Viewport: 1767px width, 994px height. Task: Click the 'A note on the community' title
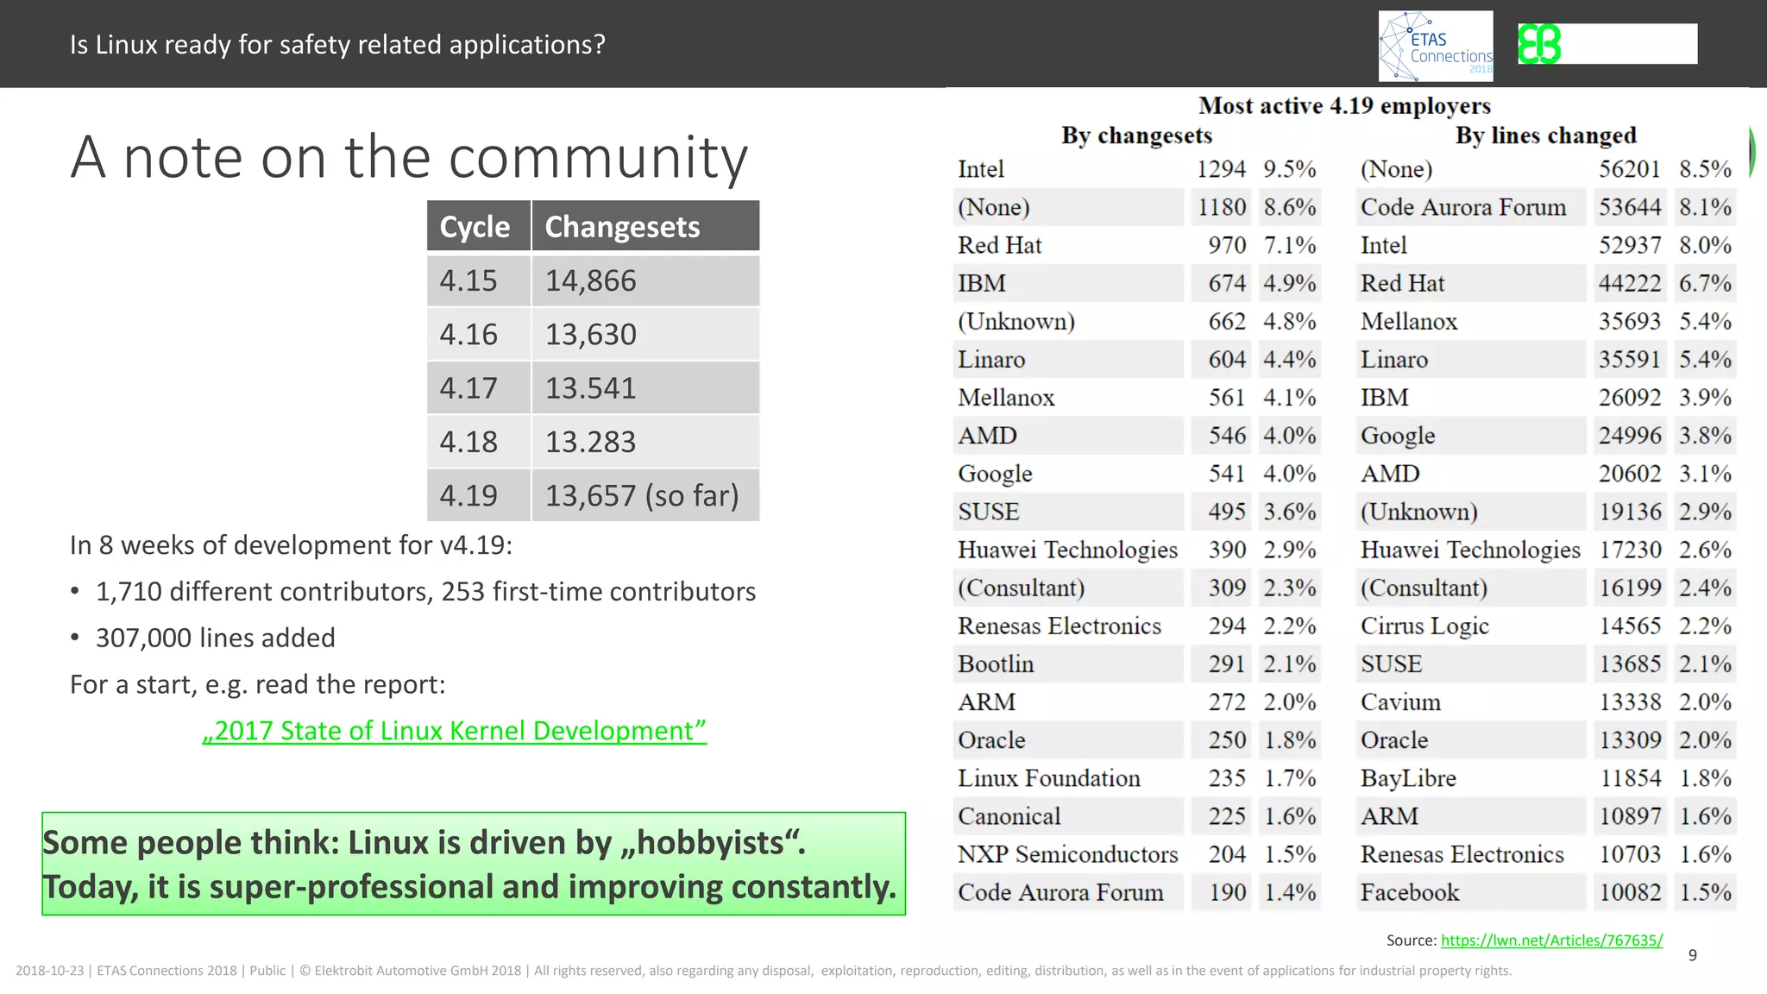[409, 157]
